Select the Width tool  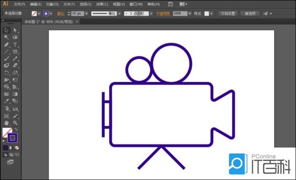coord(6,80)
